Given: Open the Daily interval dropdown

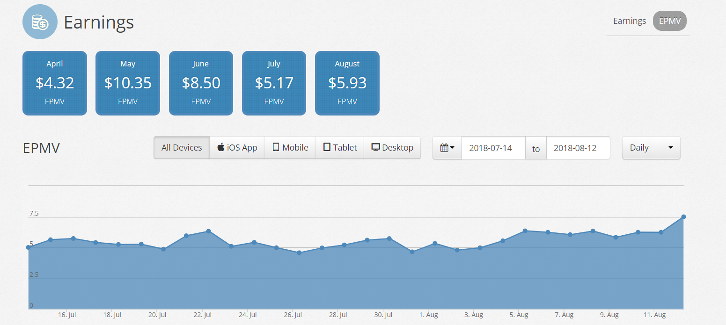Looking at the screenshot, I should pos(651,148).
